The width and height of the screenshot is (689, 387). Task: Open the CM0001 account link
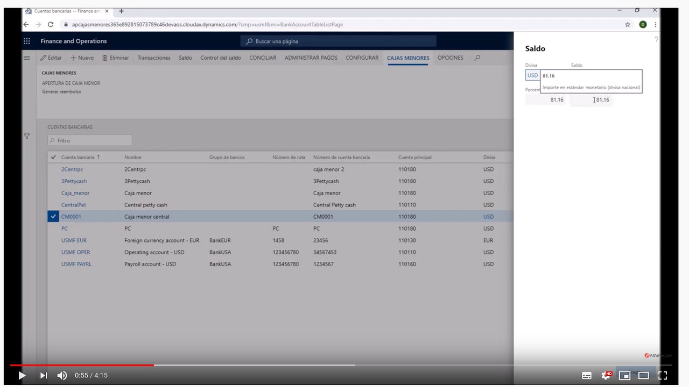pyautogui.click(x=71, y=217)
